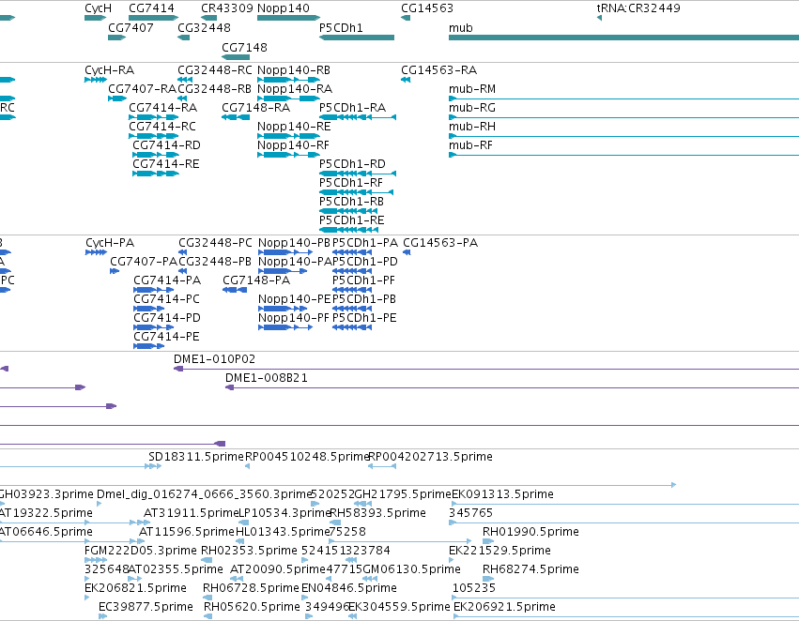
Task: Click the EK091313.5prime EST label
Action: pyautogui.click(x=502, y=494)
